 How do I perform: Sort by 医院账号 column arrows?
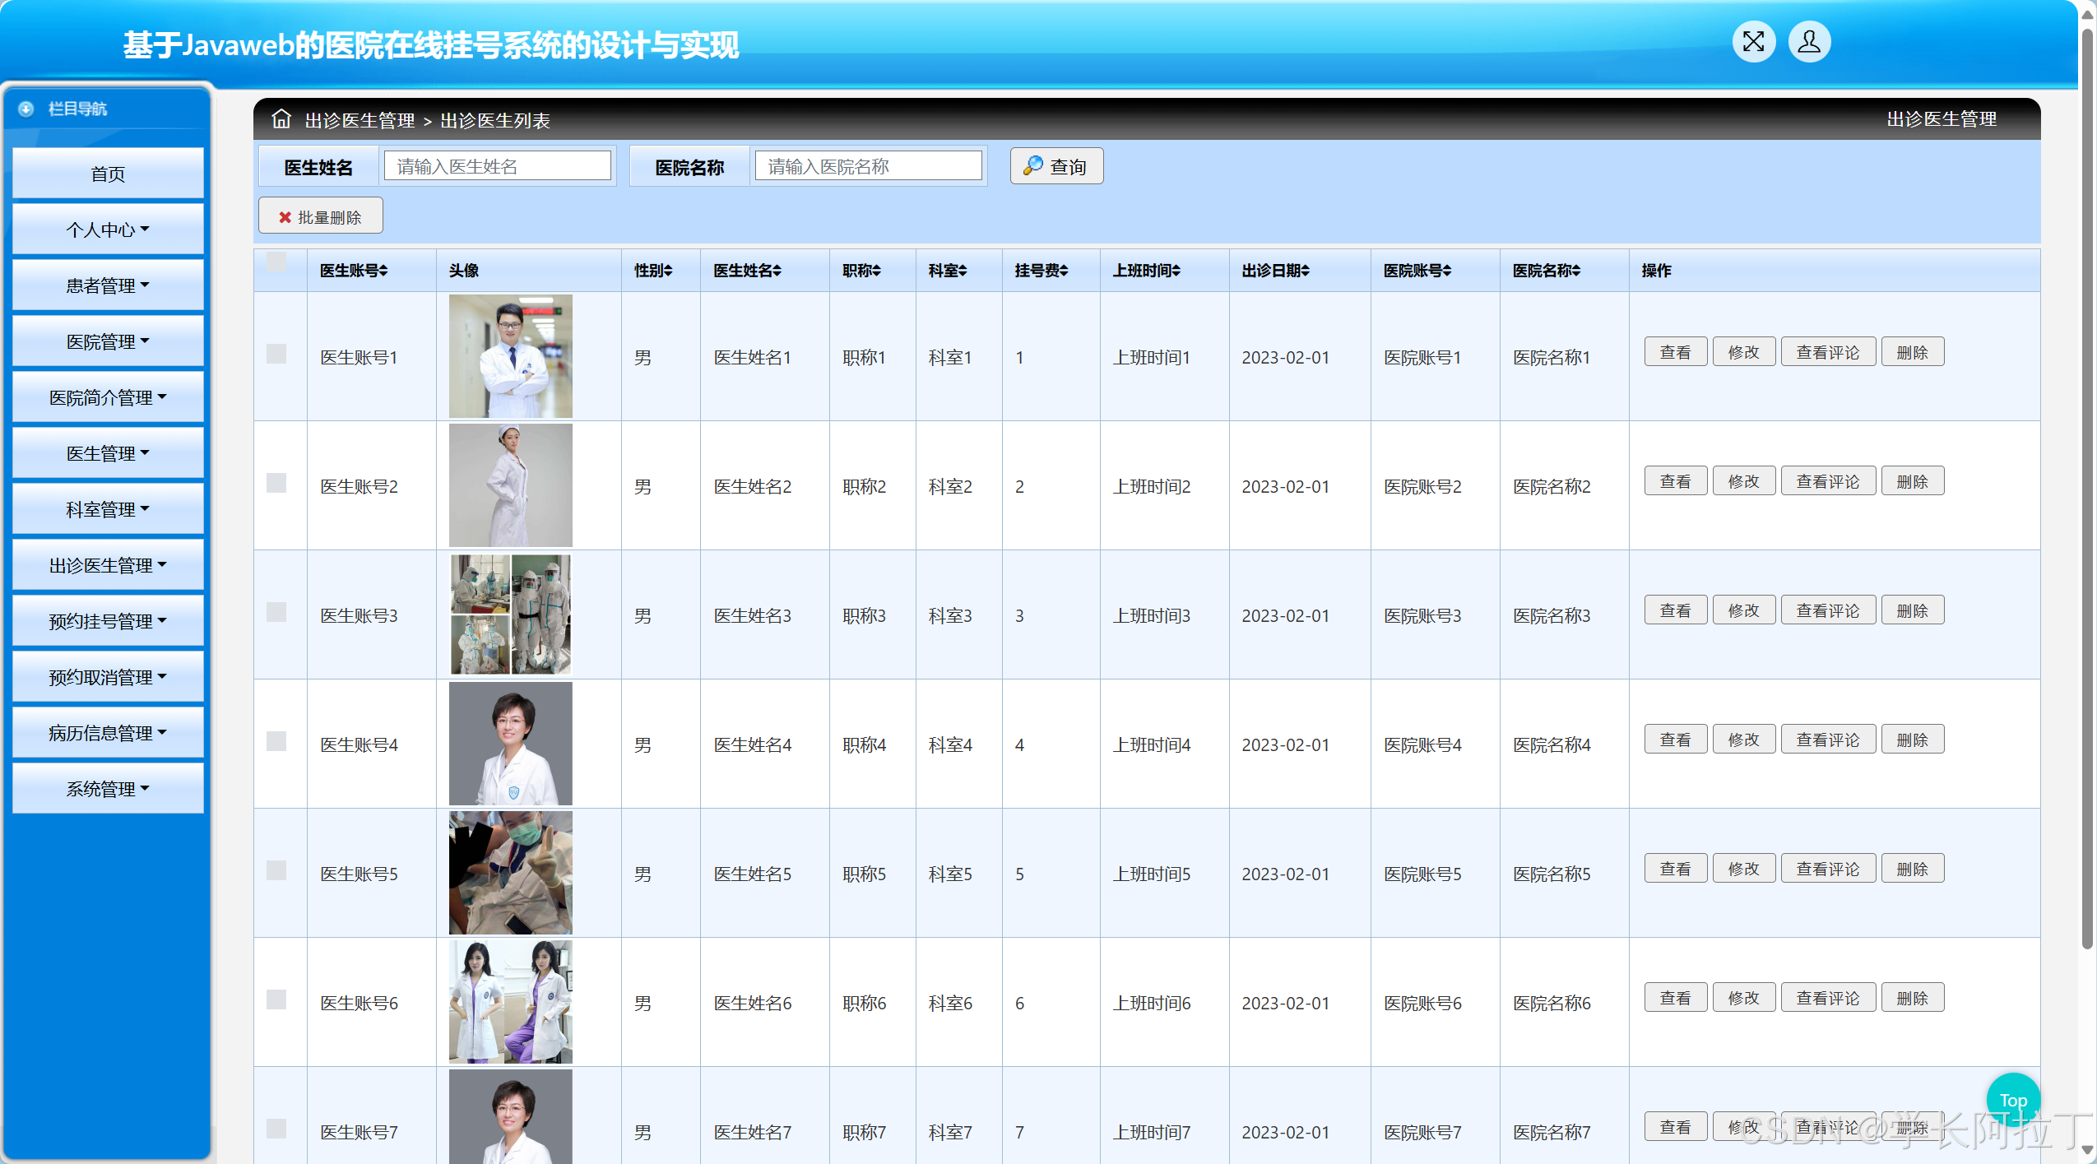pos(1446,271)
